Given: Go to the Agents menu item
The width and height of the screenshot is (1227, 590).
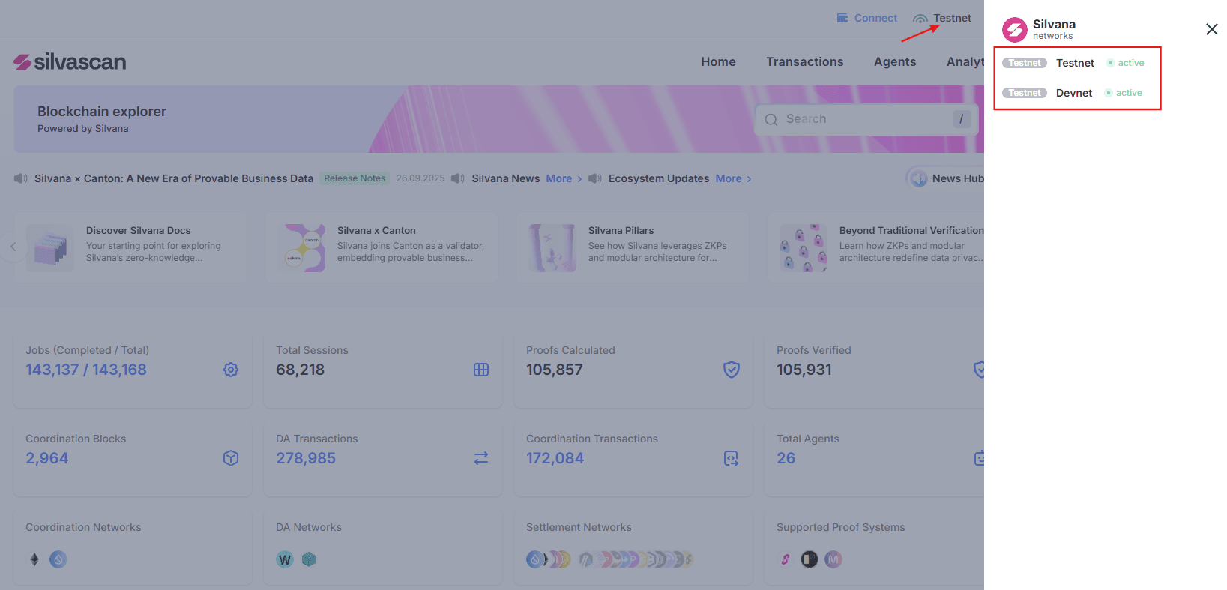Looking at the screenshot, I should click(895, 61).
